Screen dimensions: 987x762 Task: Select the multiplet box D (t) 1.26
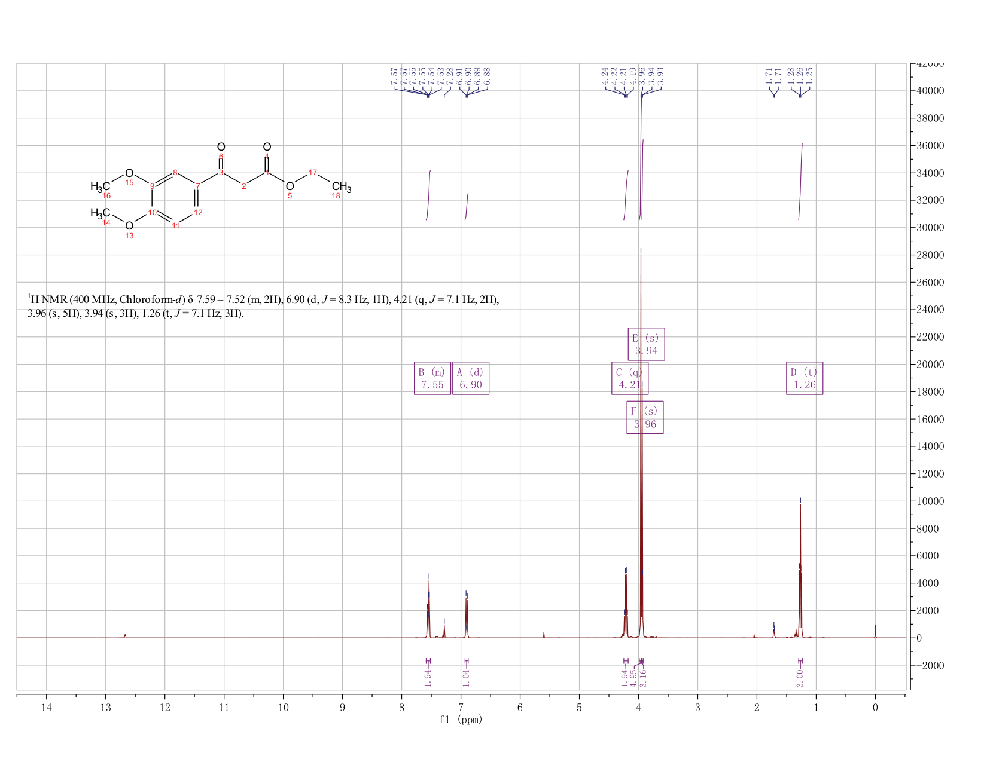click(x=805, y=378)
